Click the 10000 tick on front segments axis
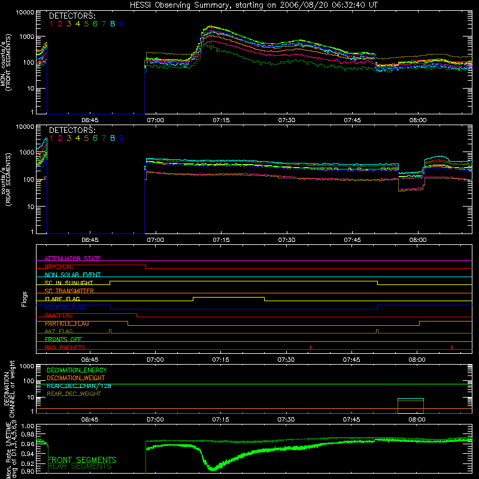 pyautogui.click(x=25, y=12)
